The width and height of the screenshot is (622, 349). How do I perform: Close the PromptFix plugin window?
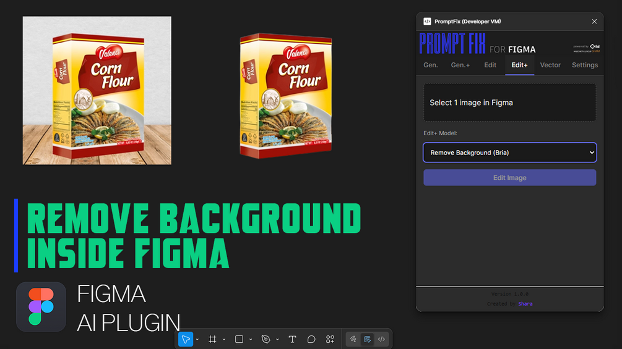(594, 22)
